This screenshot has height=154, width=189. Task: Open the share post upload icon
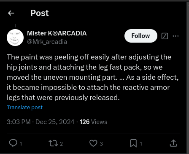click(173, 143)
